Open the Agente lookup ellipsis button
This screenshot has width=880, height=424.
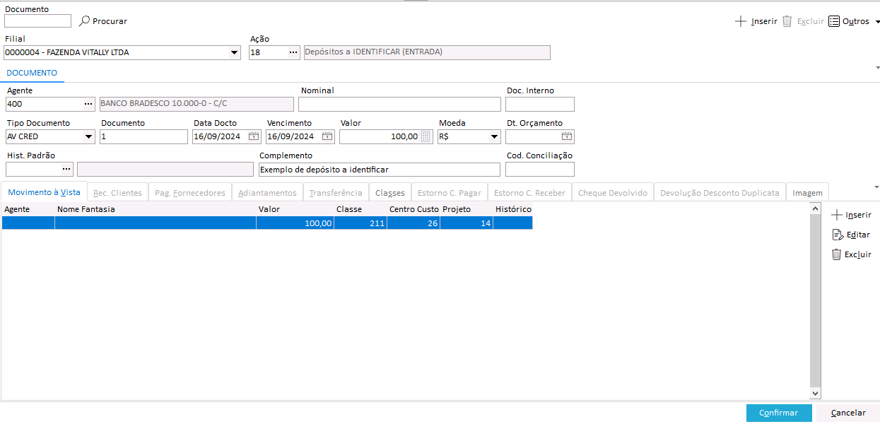click(x=88, y=104)
